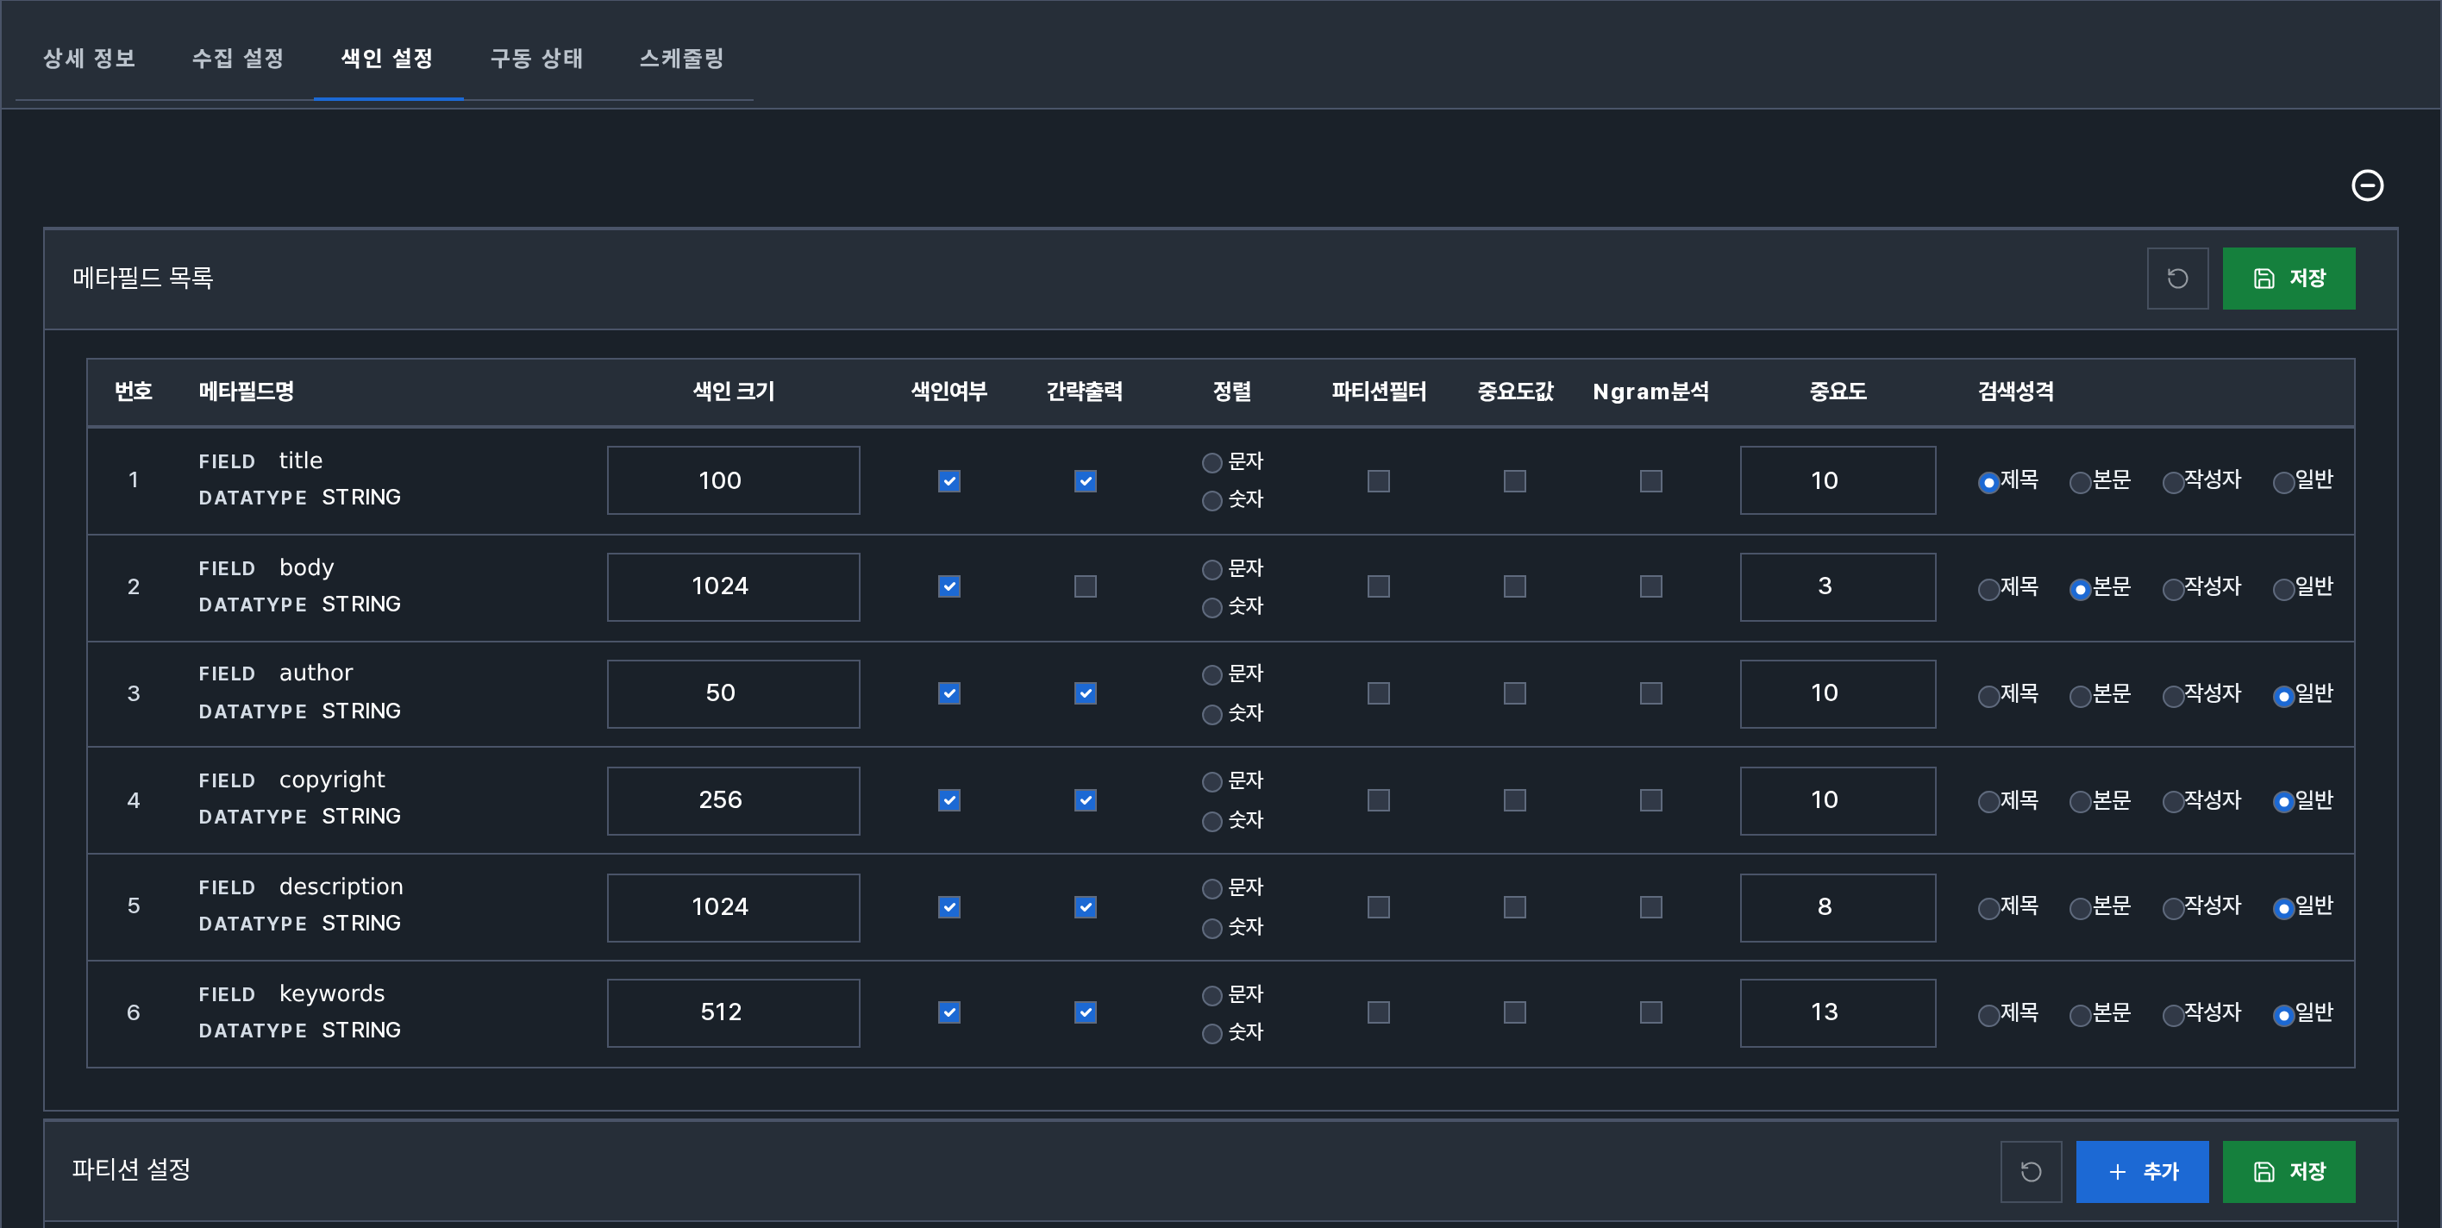Switch to the 수집 설정 tab

tap(238, 59)
